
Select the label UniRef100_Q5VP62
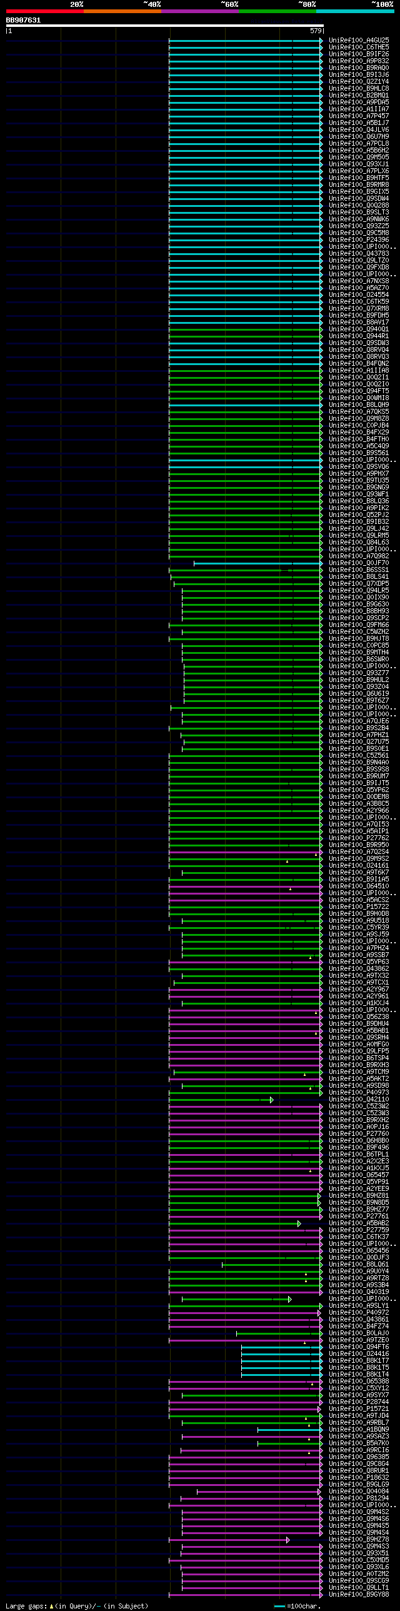coord(359,790)
